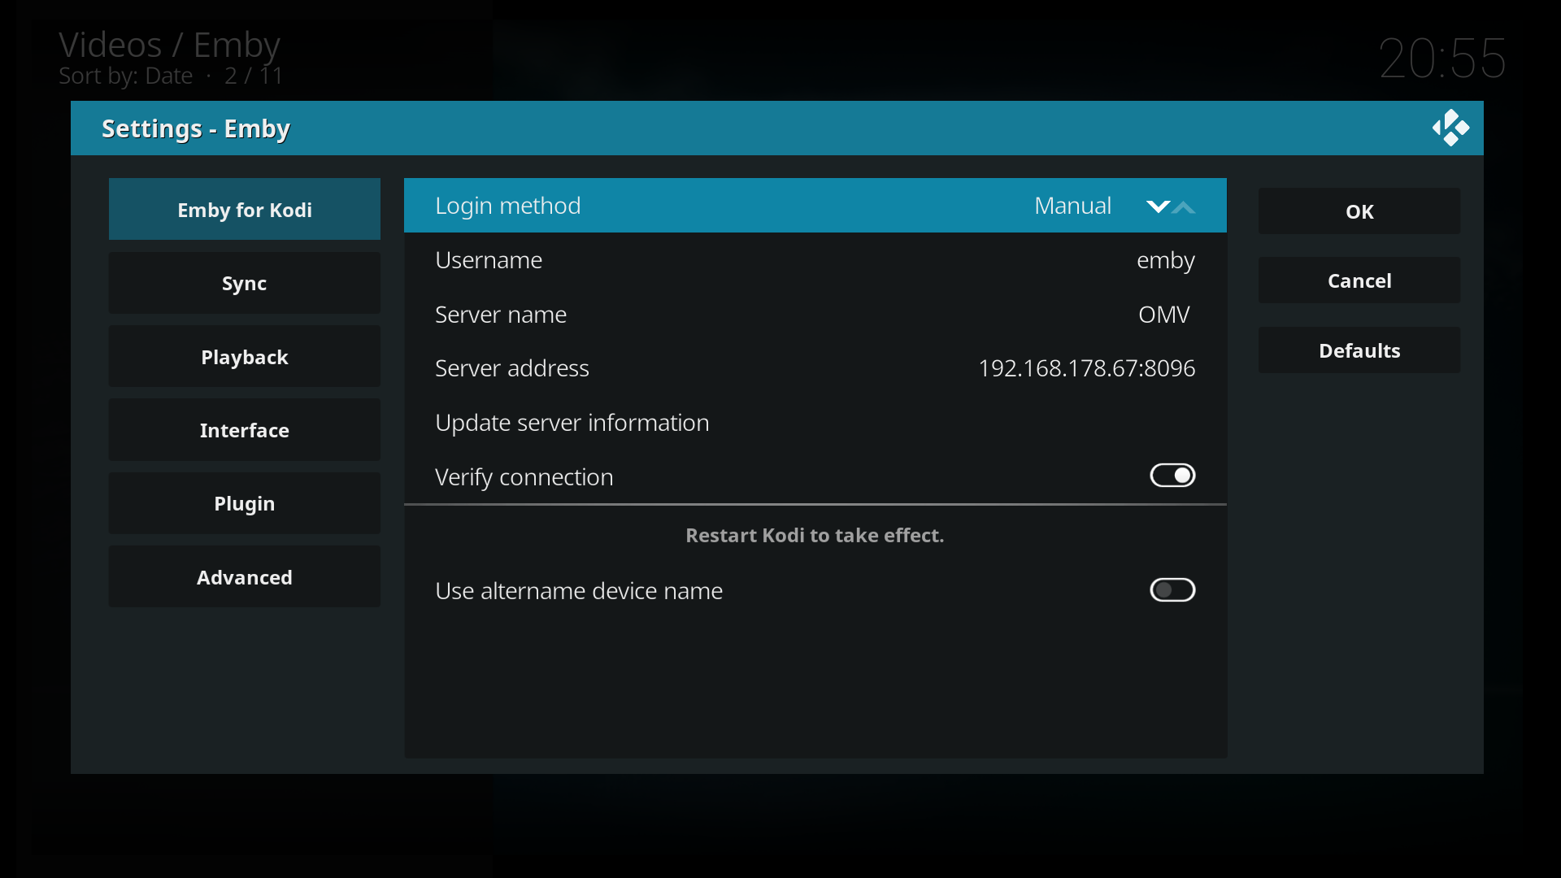Cancel the Emby settings dialog
The height and width of the screenshot is (878, 1561).
pyautogui.click(x=1359, y=280)
